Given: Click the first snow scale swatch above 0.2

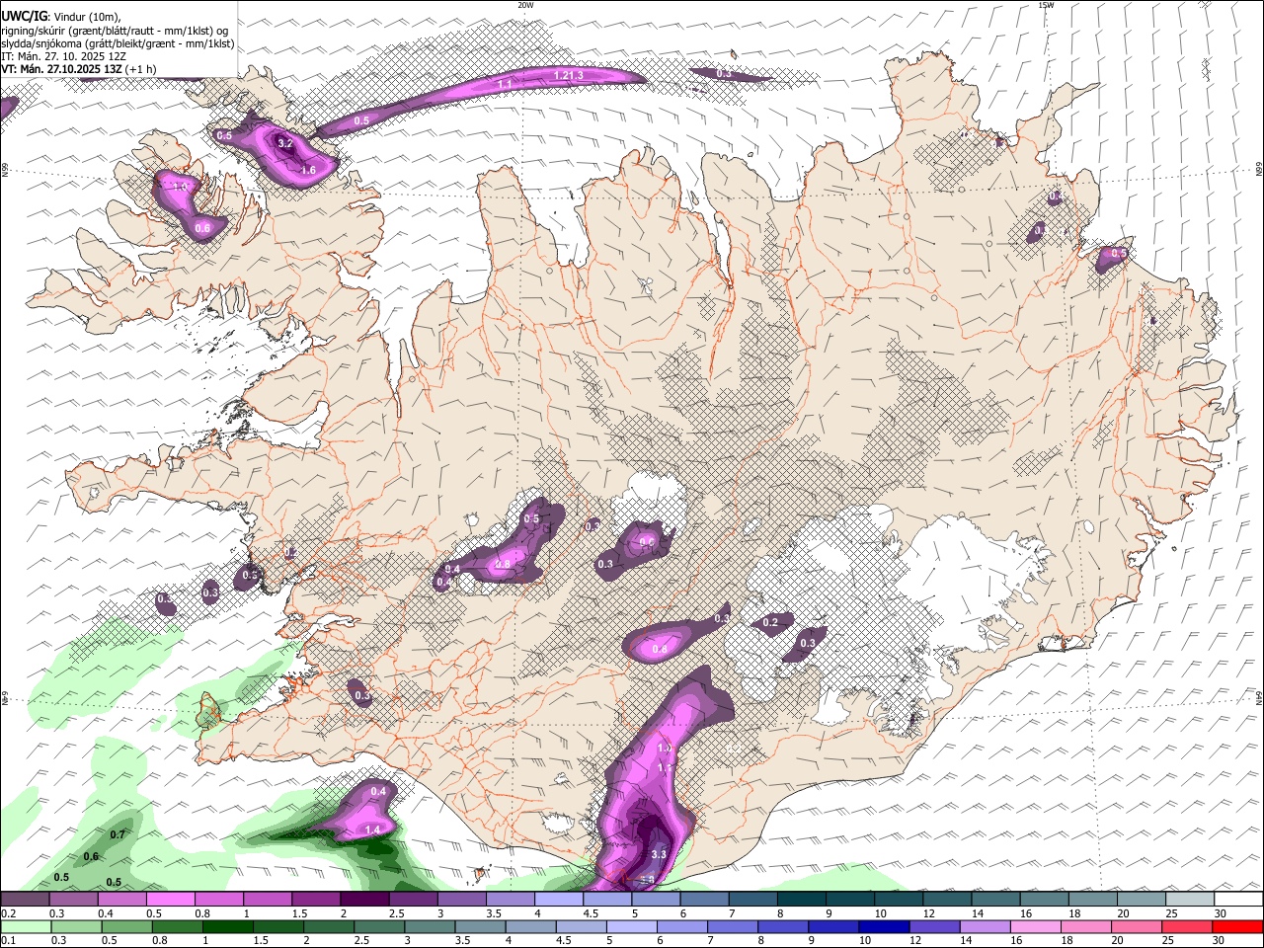Looking at the screenshot, I should 25,900.
